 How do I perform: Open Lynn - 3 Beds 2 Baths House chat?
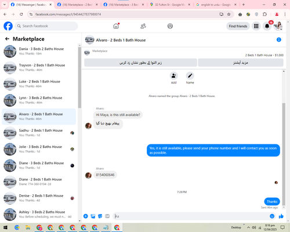point(39,100)
